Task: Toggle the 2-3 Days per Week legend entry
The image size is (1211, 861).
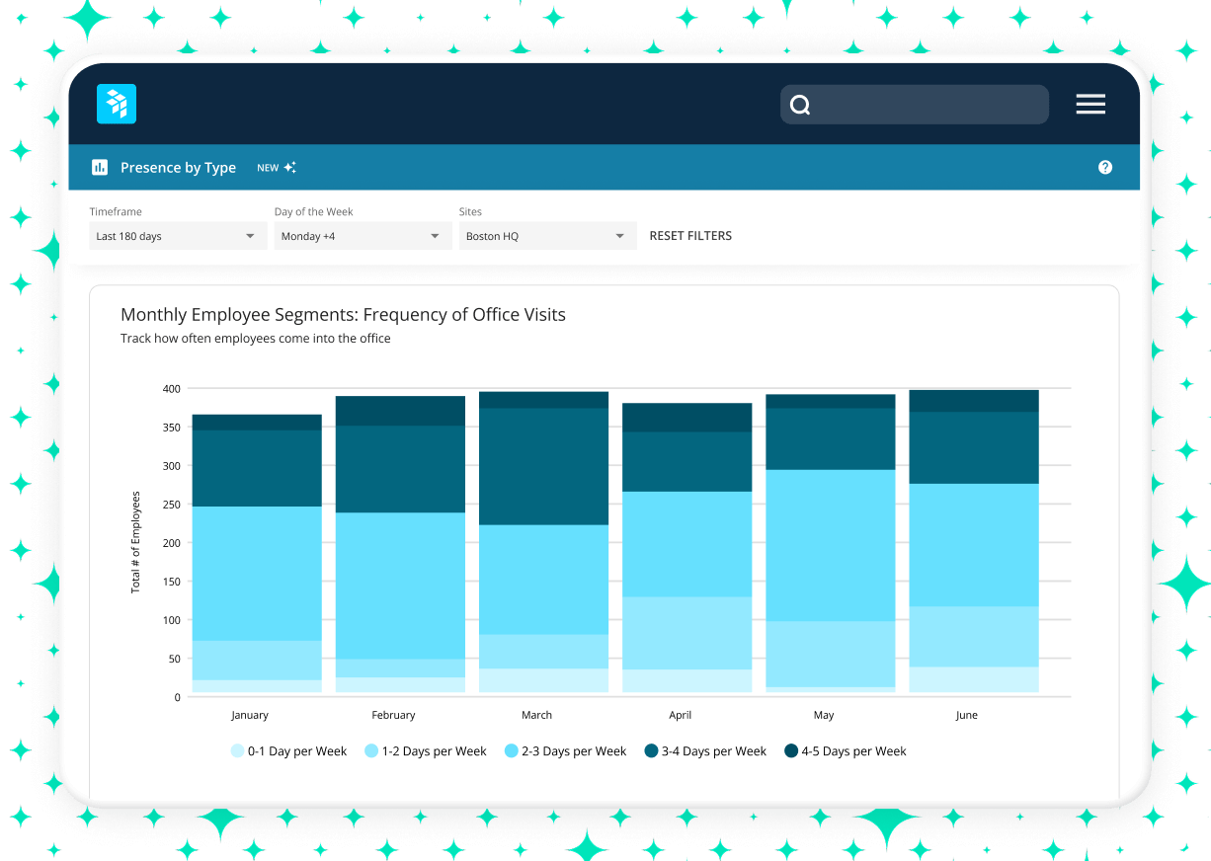Action: pyautogui.click(x=565, y=750)
